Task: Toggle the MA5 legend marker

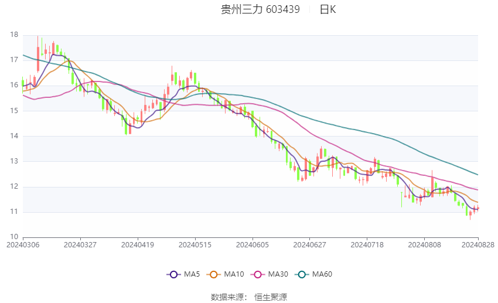Action: click(173, 274)
